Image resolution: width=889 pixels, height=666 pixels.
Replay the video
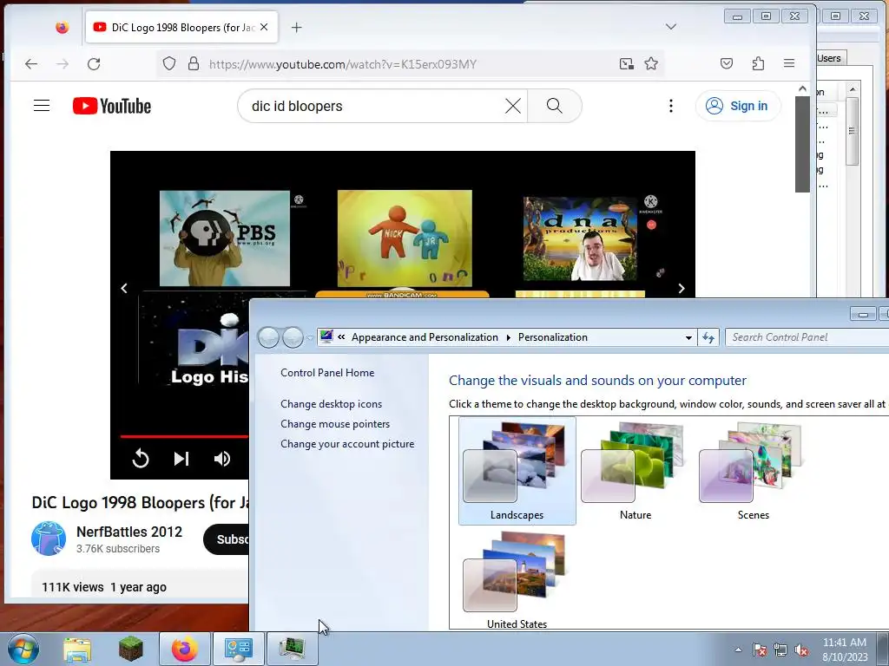point(141,459)
